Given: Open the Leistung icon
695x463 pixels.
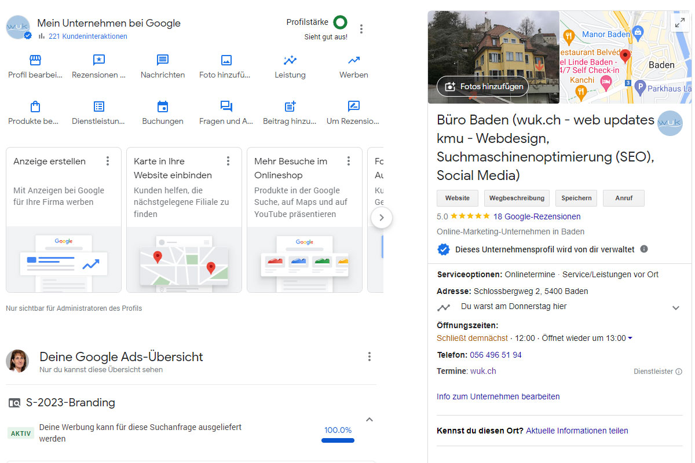Looking at the screenshot, I should [x=290, y=60].
